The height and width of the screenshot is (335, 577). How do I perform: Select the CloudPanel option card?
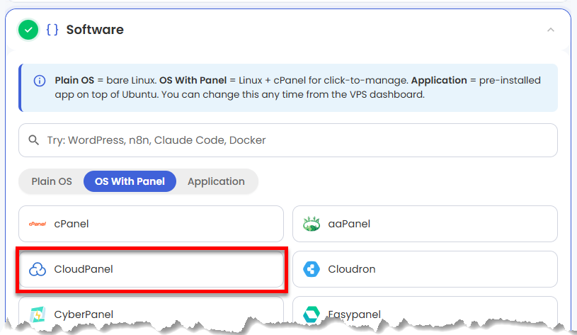pyautogui.click(x=152, y=269)
